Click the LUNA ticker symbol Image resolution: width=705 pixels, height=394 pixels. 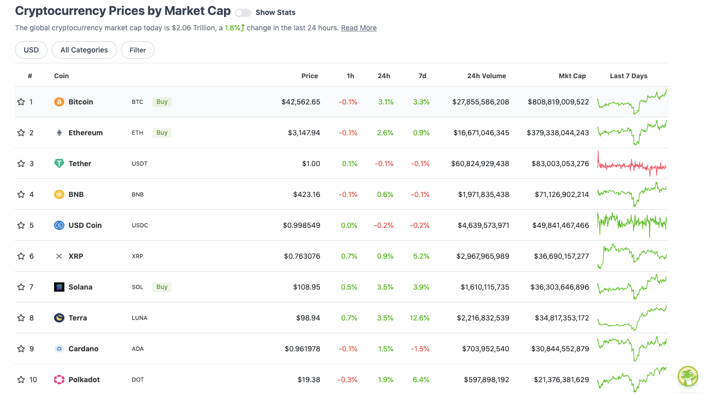tap(140, 318)
